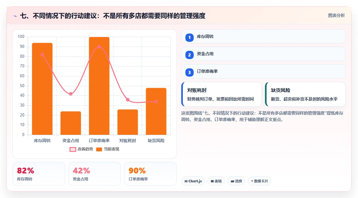358x198 pixels.
Task: Click the 对账耗时 orange bar in chart
Action: 128,122
